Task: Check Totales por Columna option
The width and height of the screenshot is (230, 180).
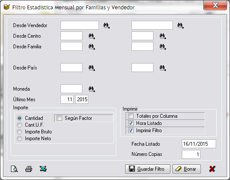Action: coord(131,116)
